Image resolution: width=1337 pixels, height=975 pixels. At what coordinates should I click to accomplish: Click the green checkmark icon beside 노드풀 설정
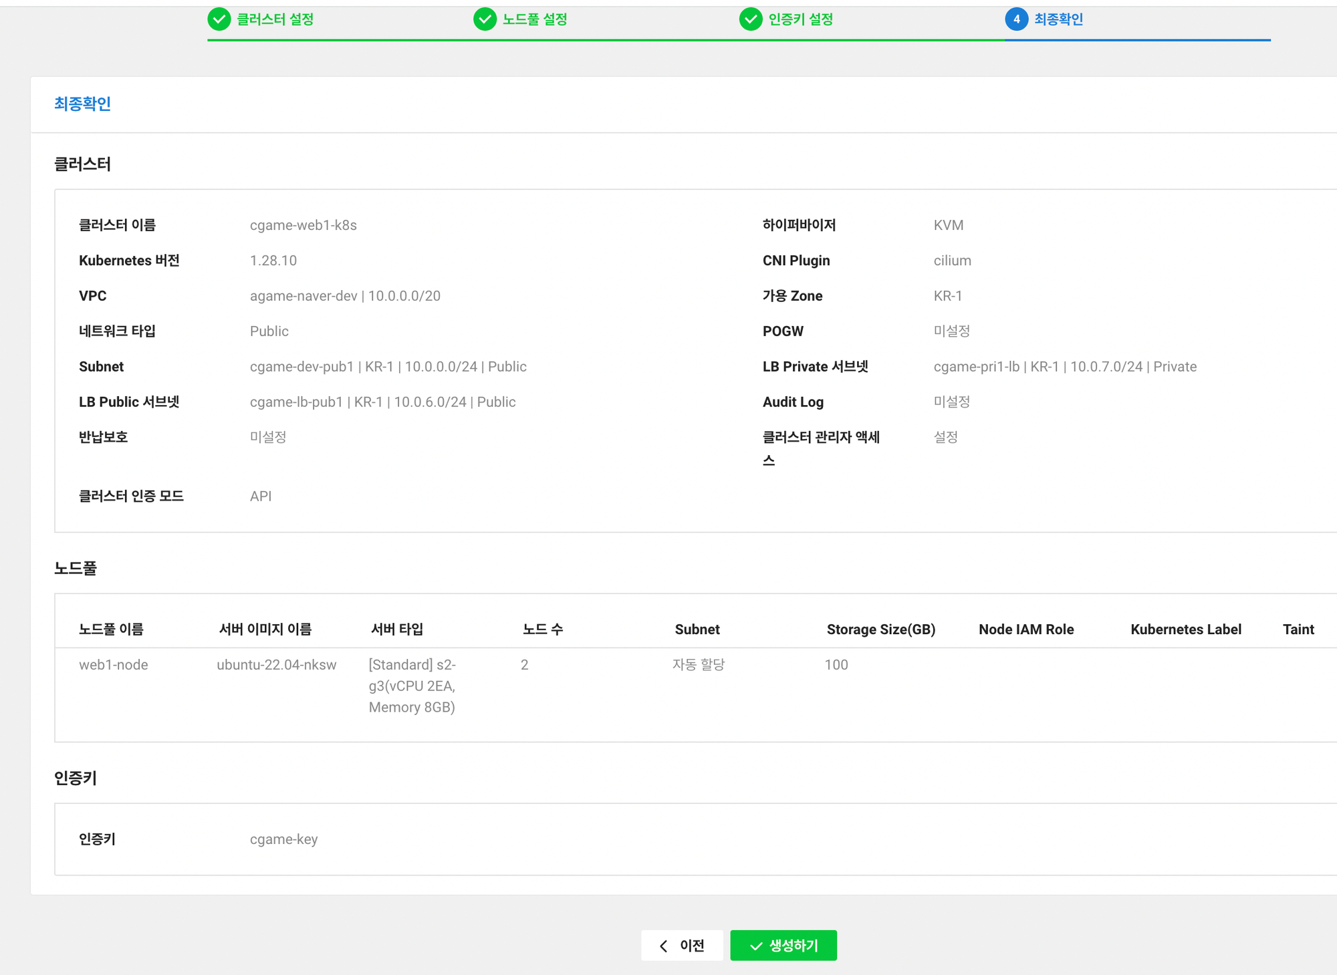tap(485, 19)
